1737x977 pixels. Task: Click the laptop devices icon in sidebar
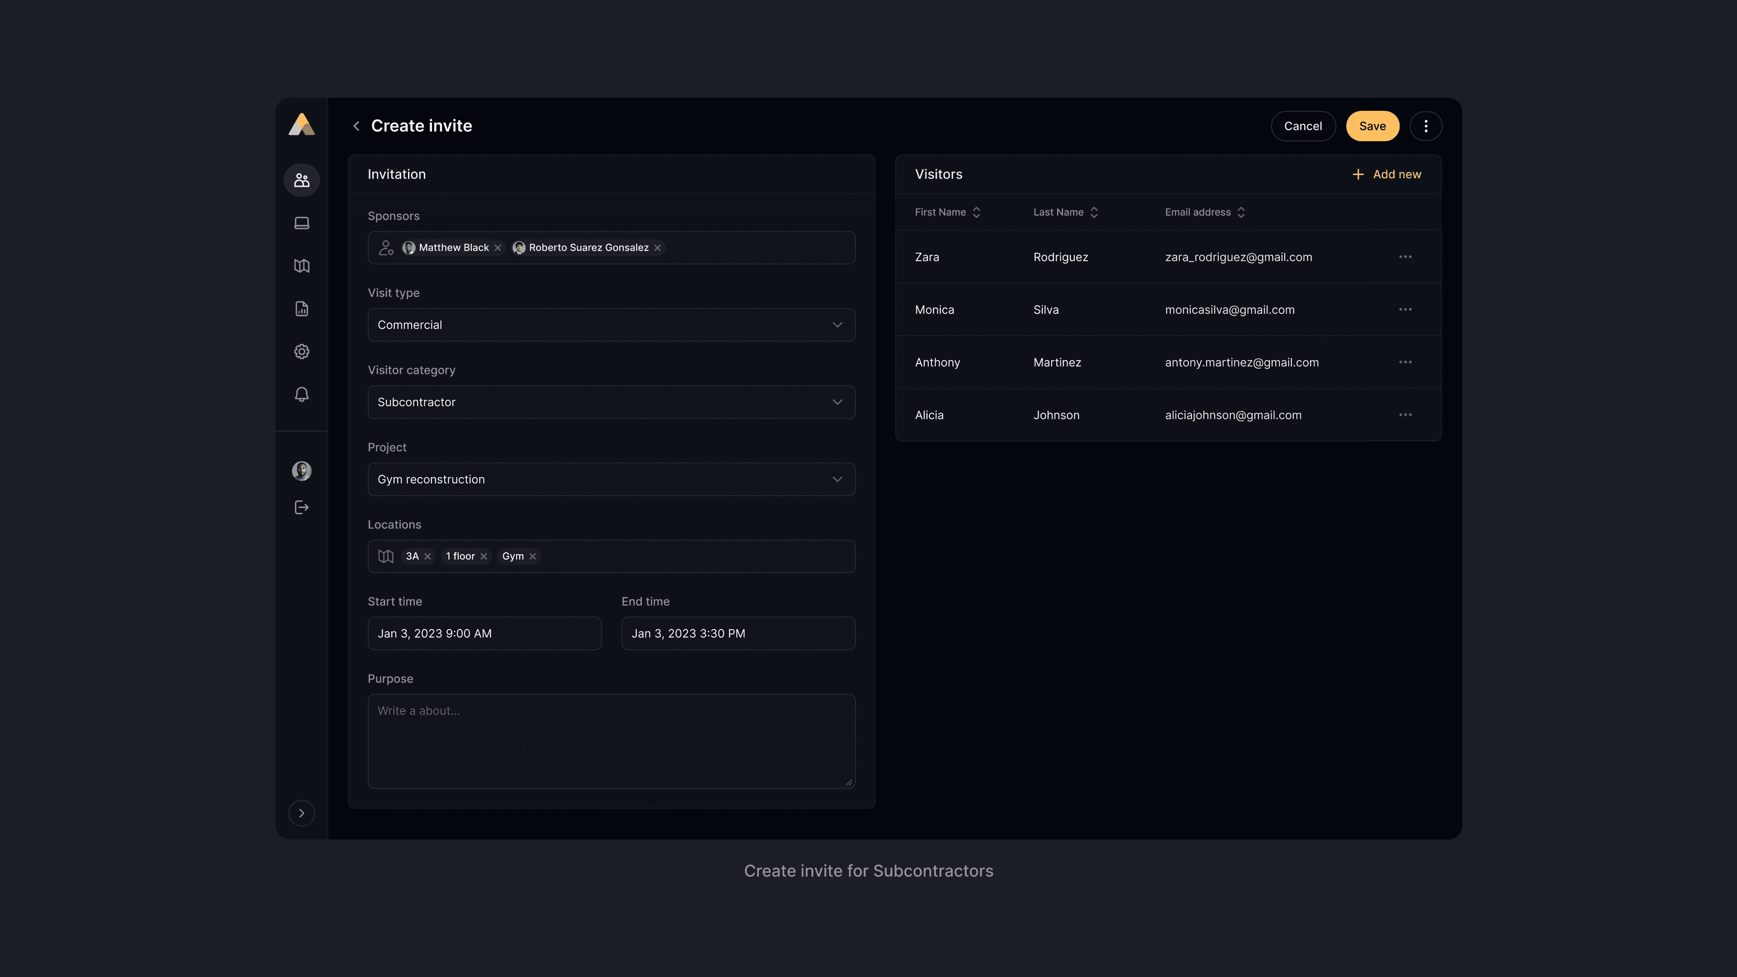tap(301, 223)
